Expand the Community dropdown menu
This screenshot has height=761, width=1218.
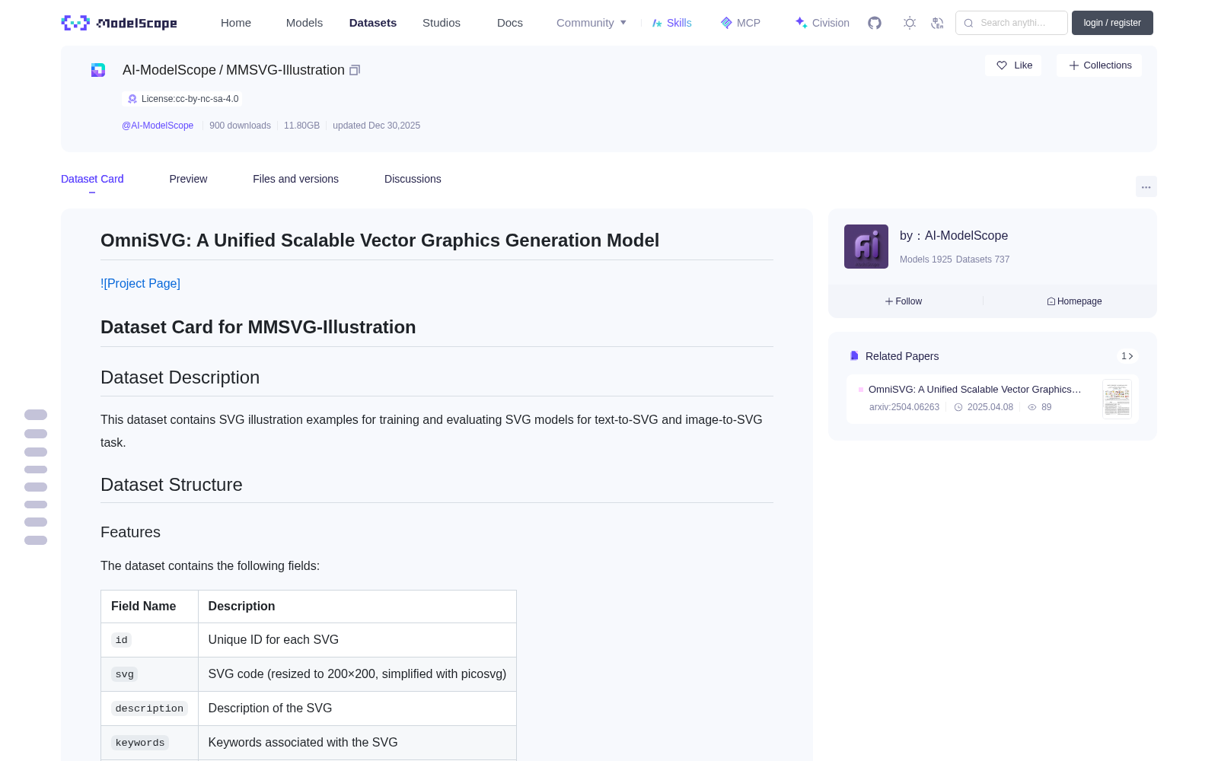[591, 23]
